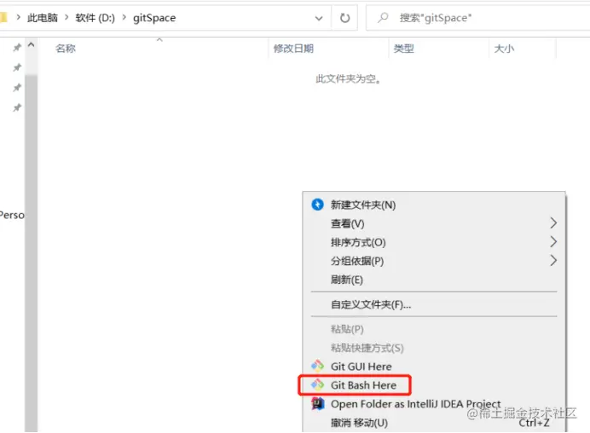Choose Open Folder as IntelliJ IDEA Project

tap(434, 404)
